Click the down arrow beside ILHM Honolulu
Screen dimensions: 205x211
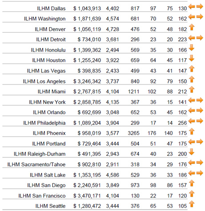click(192, 48)
